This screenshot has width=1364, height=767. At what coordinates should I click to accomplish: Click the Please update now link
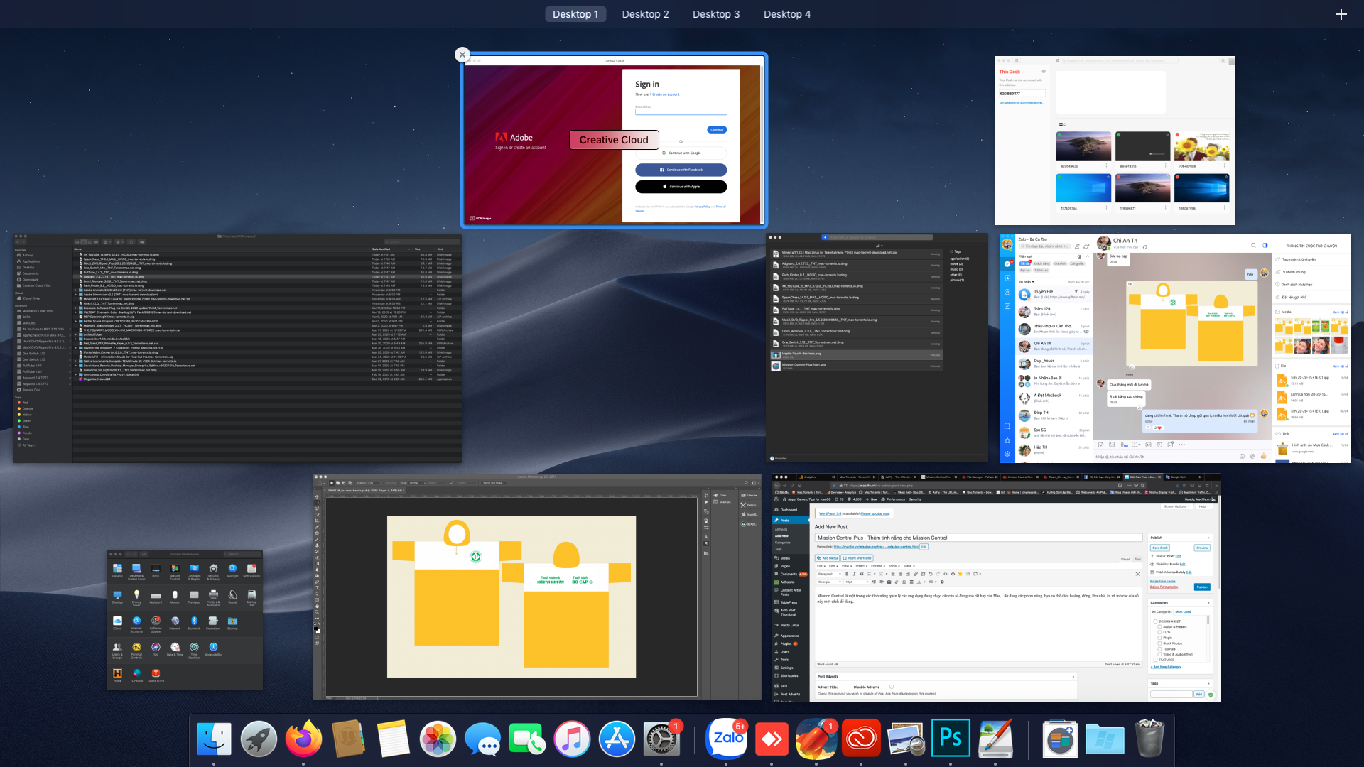[875, 513]
